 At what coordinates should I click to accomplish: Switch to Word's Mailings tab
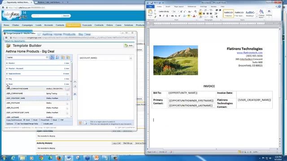pos(203,7)
